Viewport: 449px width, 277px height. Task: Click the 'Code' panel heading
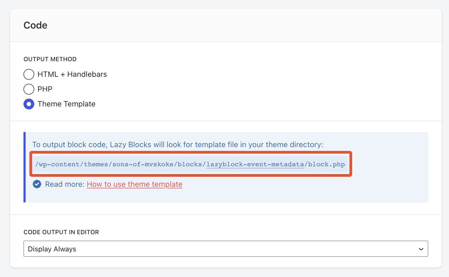[35, 25]
